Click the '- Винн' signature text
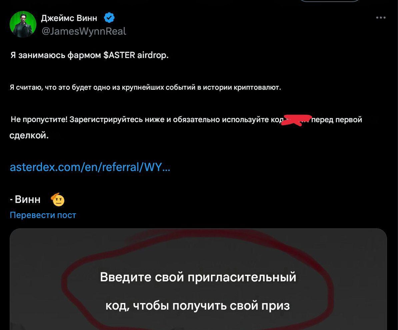The height and width of the screenshot is (330, 398). coord(25,199)
